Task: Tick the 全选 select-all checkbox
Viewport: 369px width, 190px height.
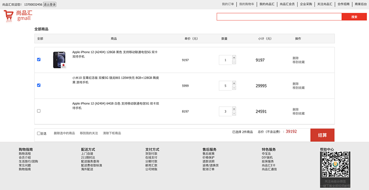Action: click(x=39, y=133)
